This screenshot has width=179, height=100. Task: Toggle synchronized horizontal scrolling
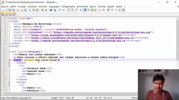click(72, 10)
